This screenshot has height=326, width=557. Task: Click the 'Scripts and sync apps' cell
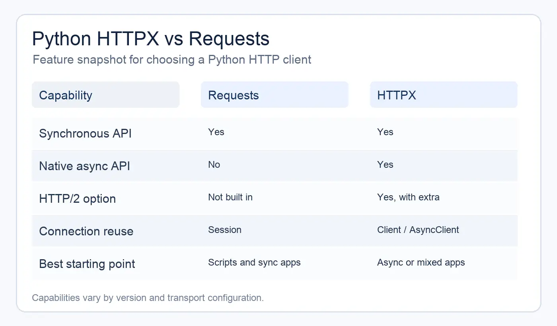(254, 262)
